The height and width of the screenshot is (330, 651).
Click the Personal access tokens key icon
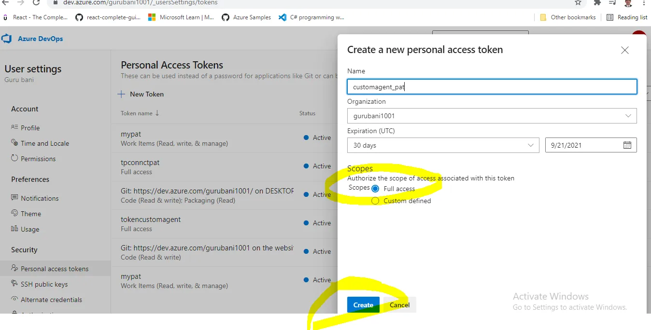coord(14,268)
